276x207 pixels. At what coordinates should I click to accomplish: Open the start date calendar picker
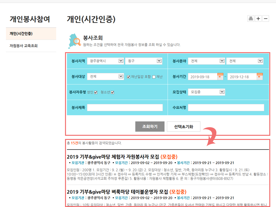pos(220,76)
